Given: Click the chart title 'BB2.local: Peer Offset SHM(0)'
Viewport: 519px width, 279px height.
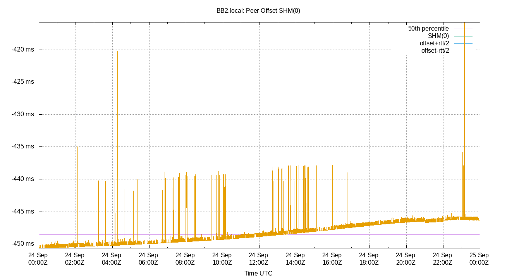Looking at the screenshot, I should pyautogui.click(x=258, y=11).
